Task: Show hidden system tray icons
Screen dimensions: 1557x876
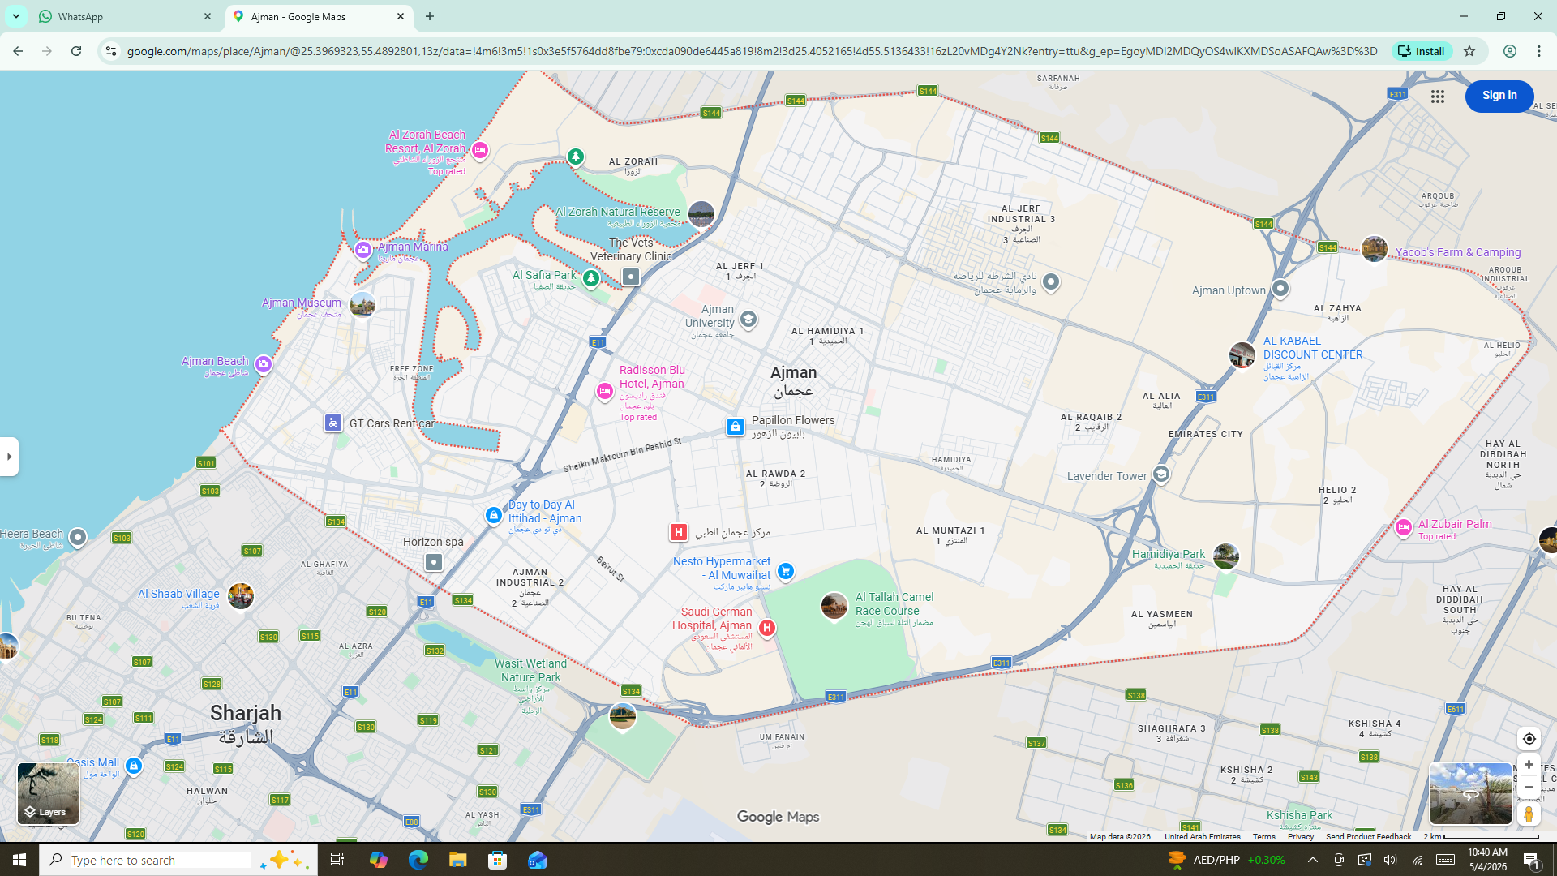Action: point(1312,860)
